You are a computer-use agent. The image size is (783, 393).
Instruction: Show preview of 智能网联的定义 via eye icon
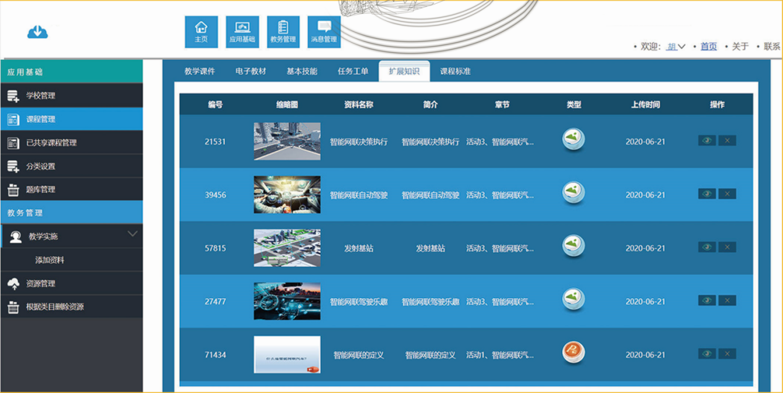tap(706, 353)
